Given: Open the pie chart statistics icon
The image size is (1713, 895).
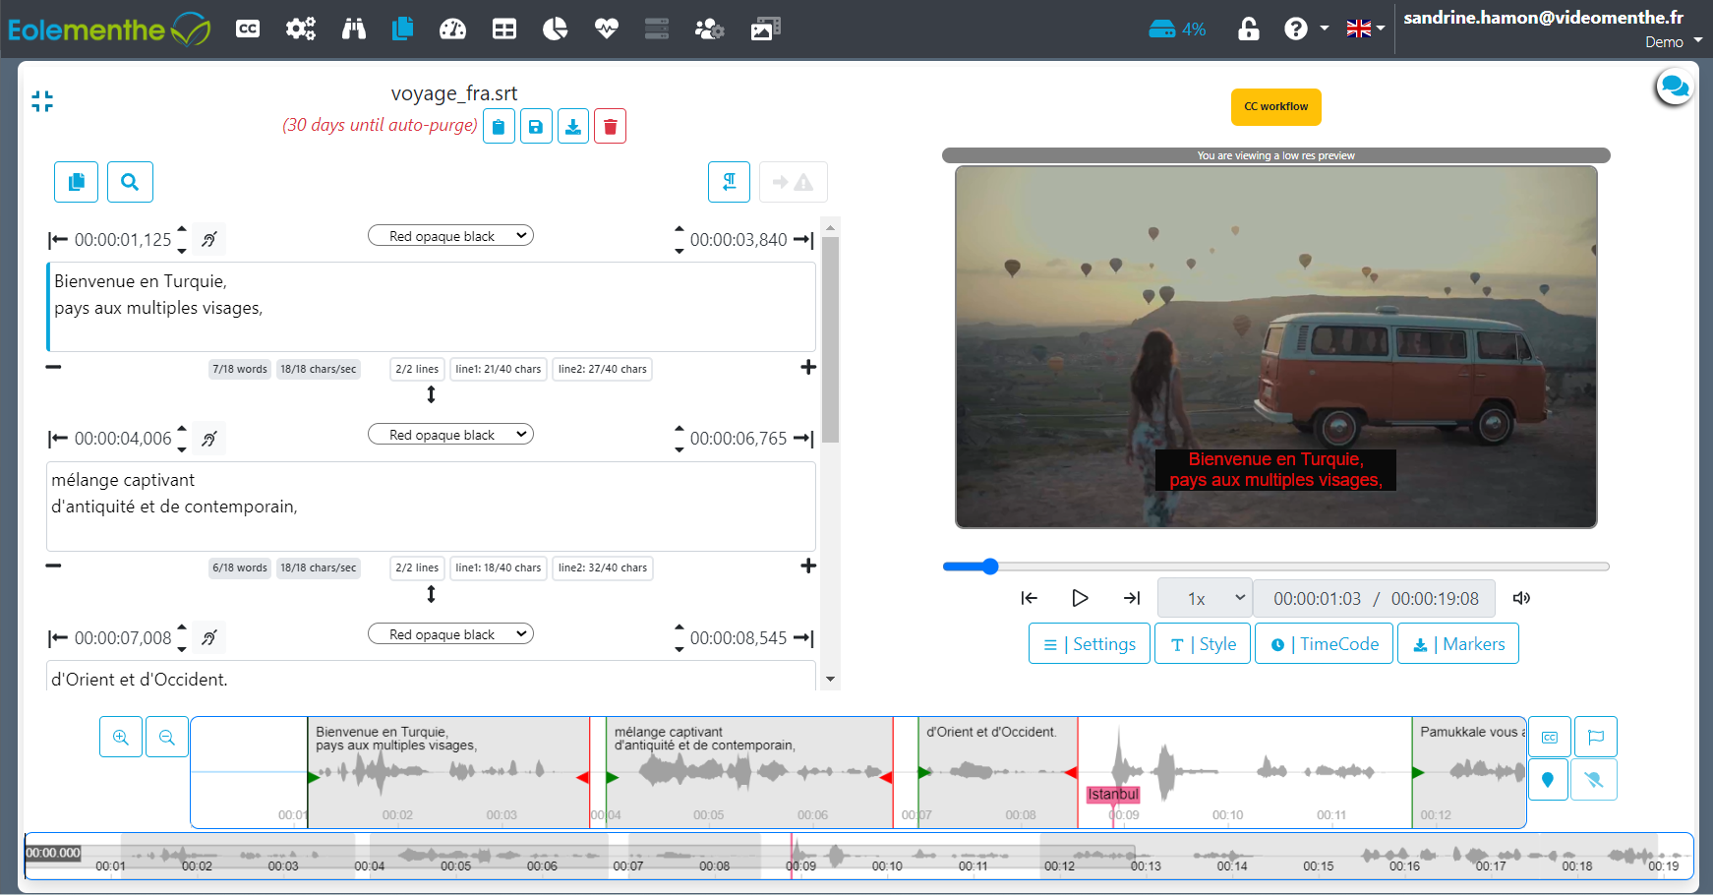Looking at the screenshot, I should click(x=556, y=29).
